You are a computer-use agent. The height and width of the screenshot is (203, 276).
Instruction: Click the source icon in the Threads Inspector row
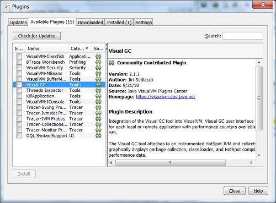[98, 90]
